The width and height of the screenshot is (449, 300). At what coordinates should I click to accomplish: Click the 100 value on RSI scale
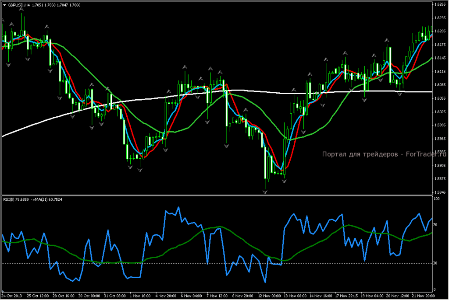(436, 199)
